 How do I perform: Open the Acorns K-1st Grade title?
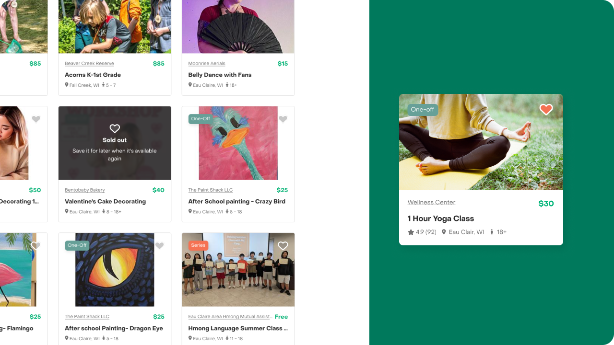tap(93, 75)
